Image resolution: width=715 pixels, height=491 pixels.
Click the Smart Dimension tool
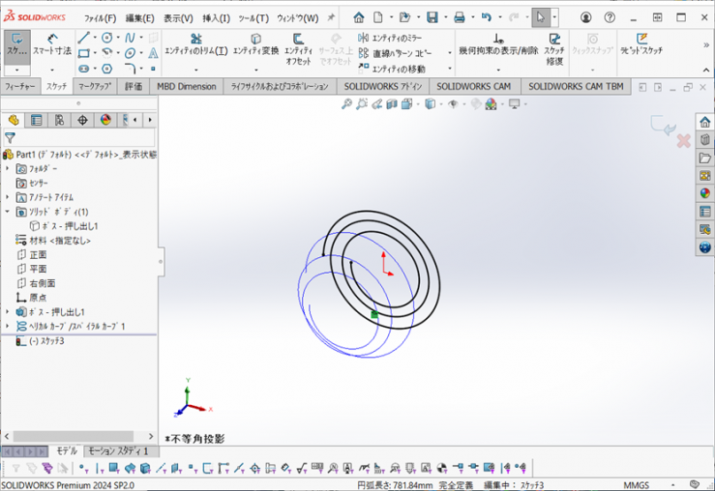pos(51,44)
